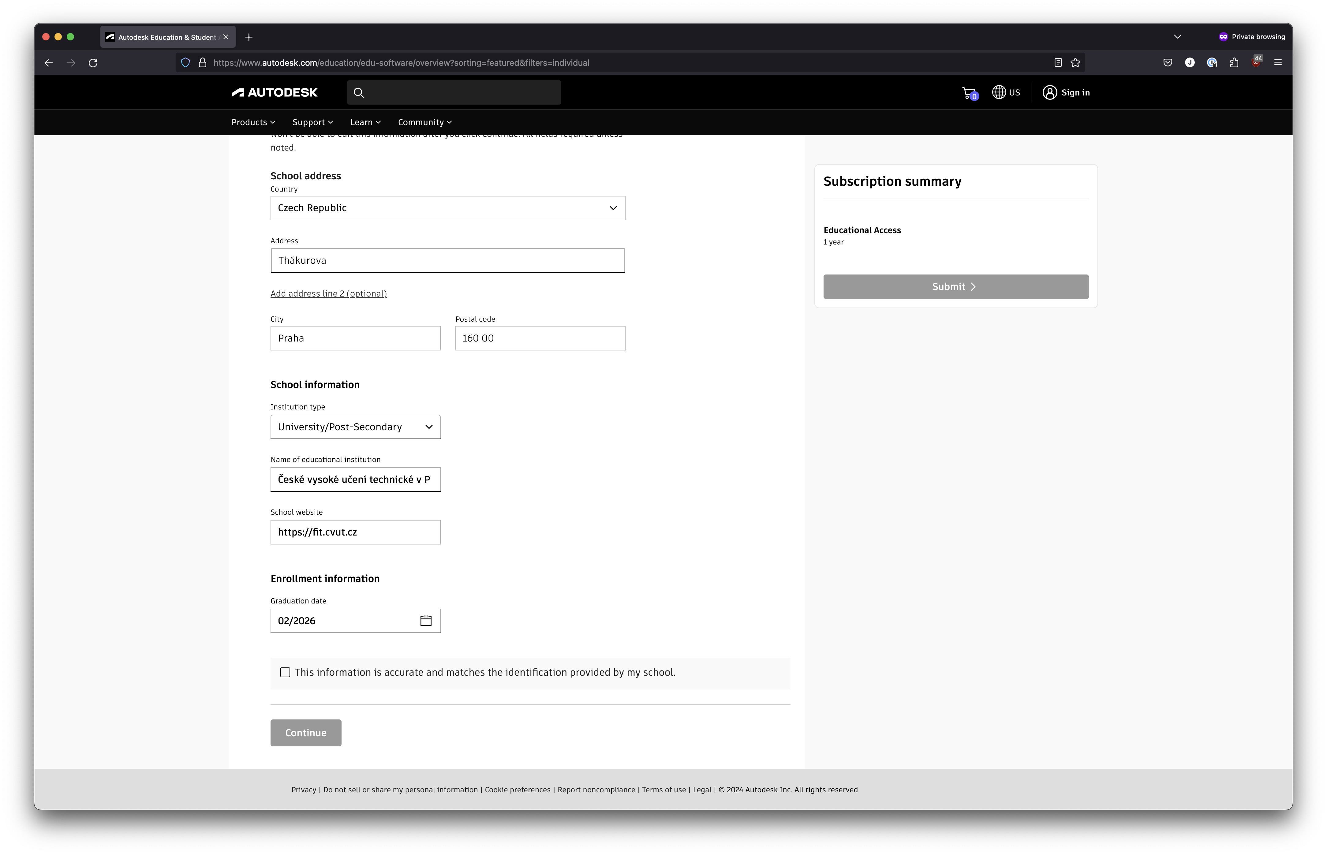Expand the Support menu
Viewport: 1327px width, 855px height.
pyautogui.click(x=312, y=122)
